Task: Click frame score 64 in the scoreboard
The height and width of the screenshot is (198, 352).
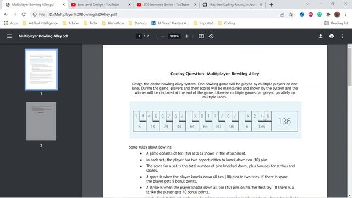Action: point(192,127)
